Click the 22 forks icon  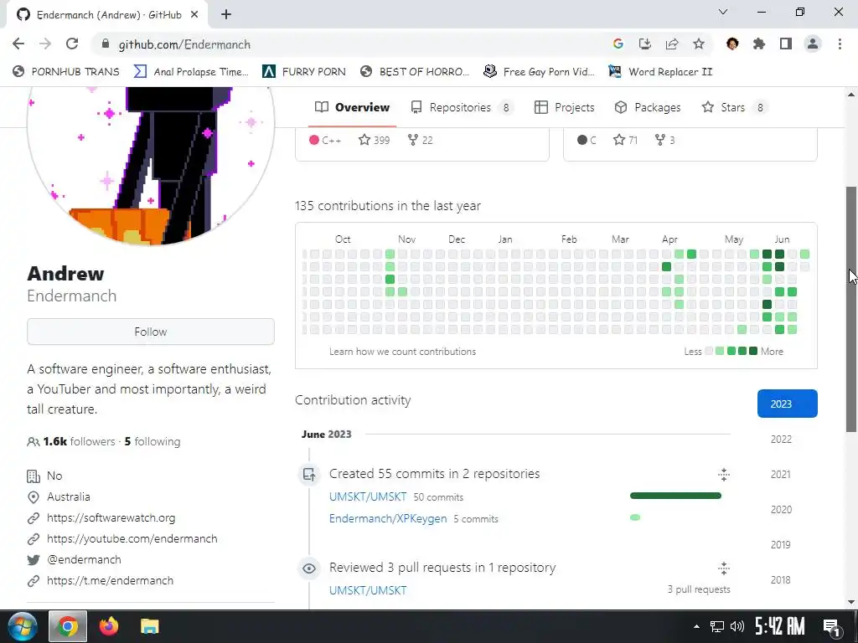click(x=413, y=140)
